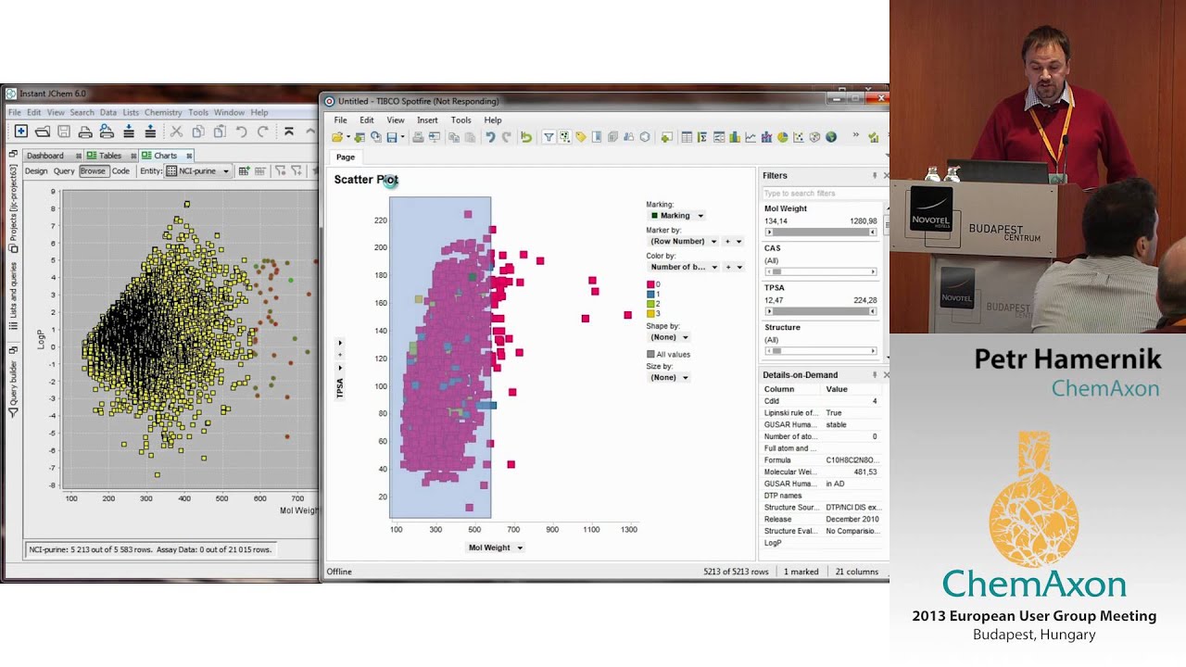Click the undo arrow in Instant JChem toolbar

coord(241,132)
